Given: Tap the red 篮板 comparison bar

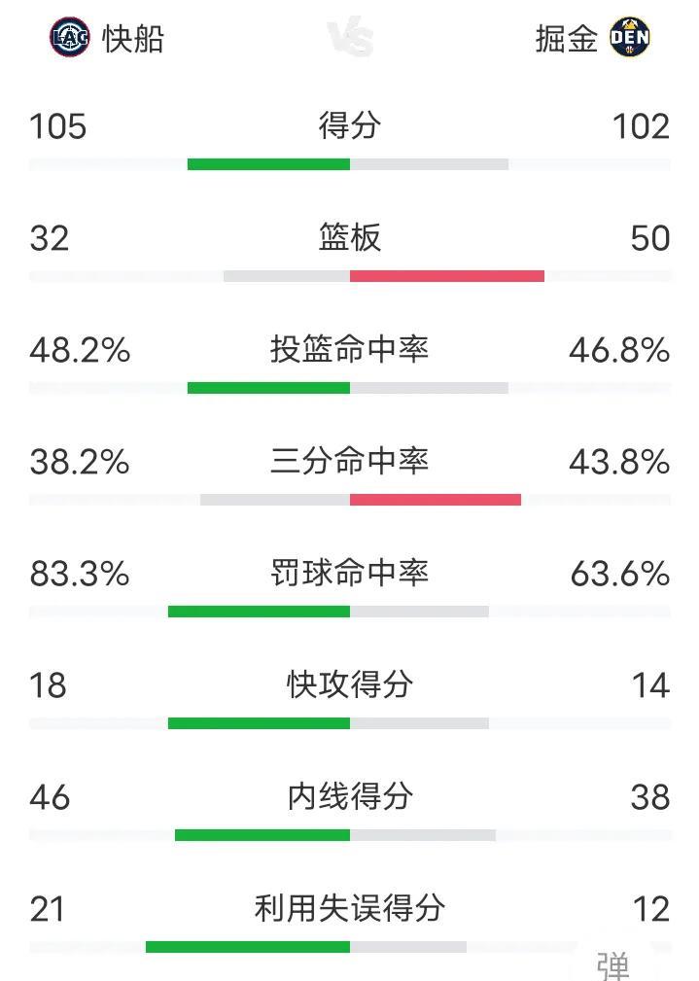Looking at the screenshot, I should tap(447, 276).
